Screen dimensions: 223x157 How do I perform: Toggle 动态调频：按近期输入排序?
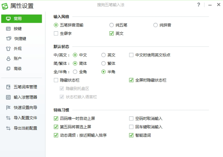[56, 135]
